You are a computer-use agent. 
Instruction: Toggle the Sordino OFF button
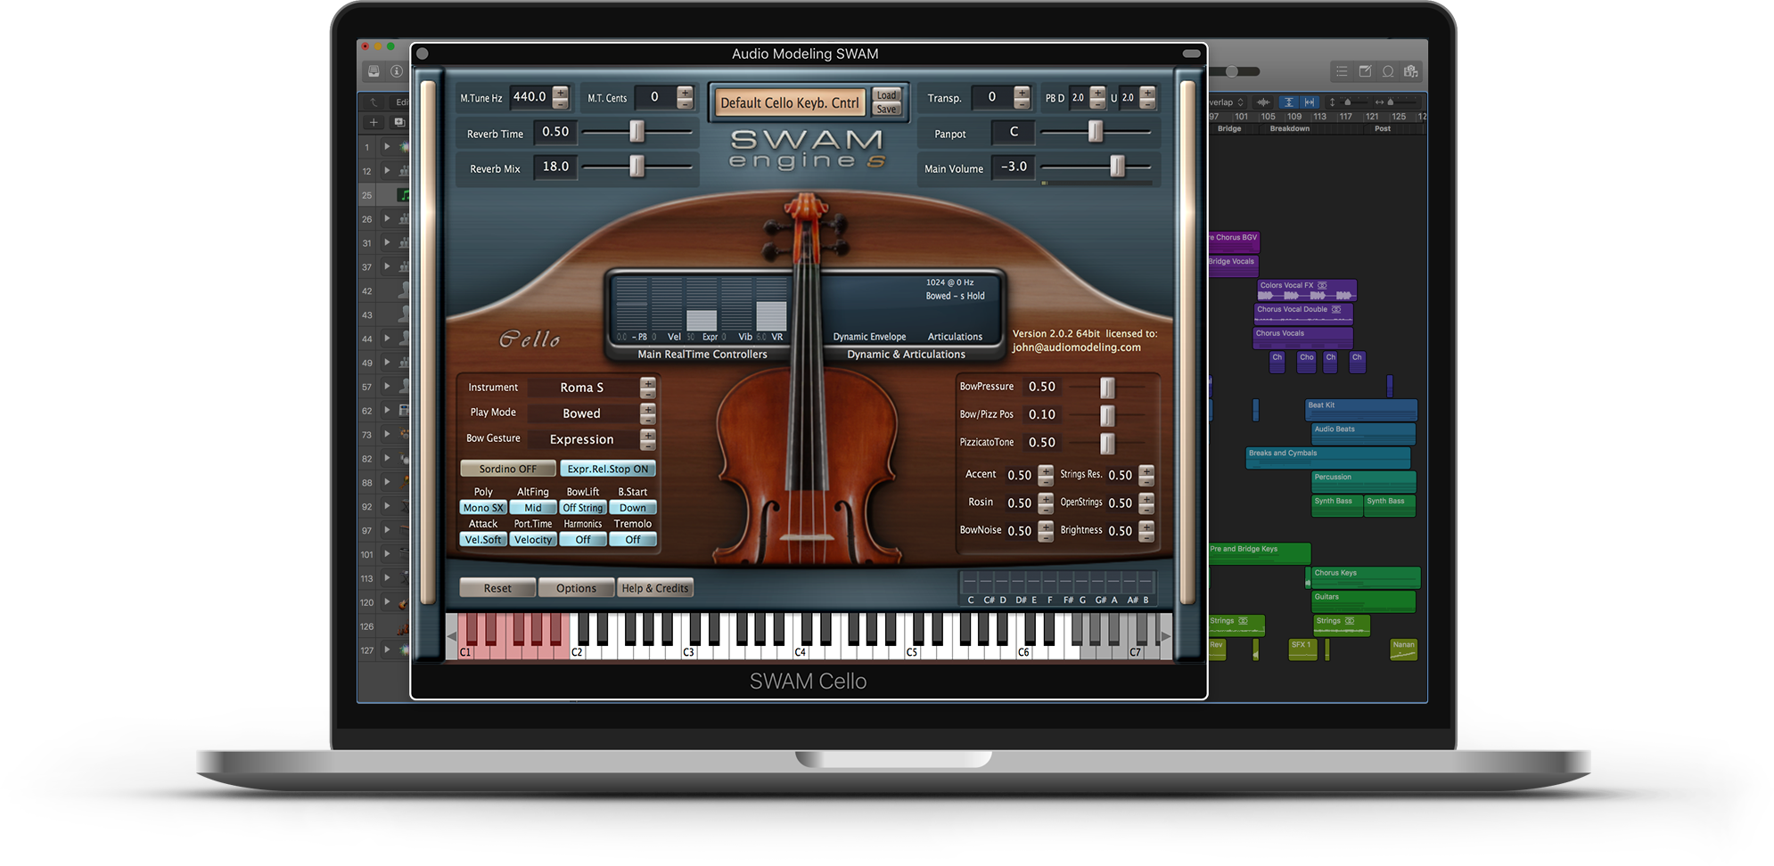pos(508,469)
